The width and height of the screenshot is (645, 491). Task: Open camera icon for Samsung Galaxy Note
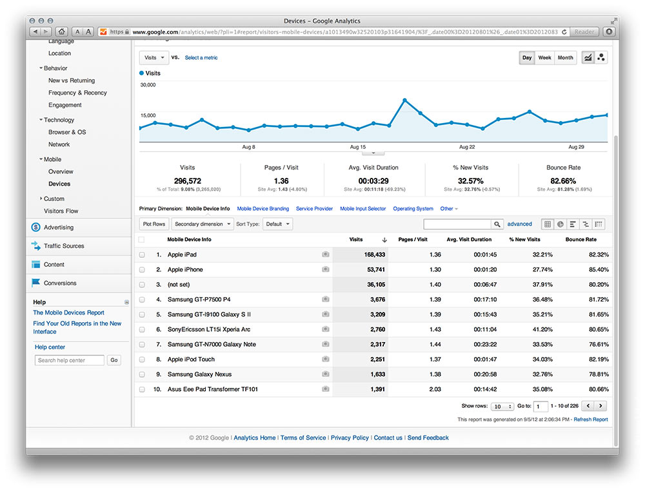[x=325, y=344]
